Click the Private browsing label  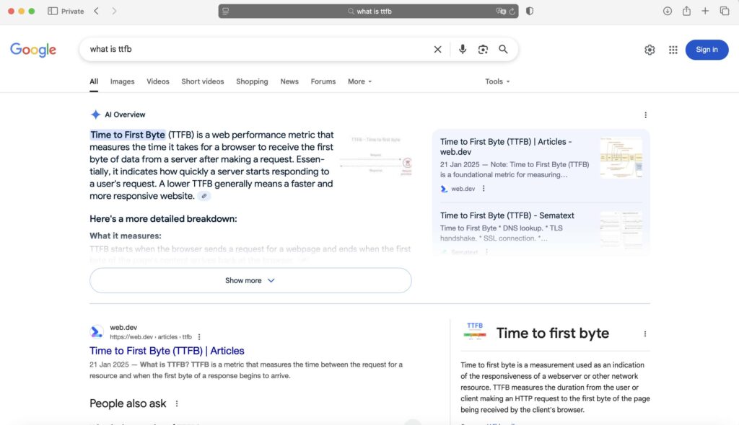point(73,12)
